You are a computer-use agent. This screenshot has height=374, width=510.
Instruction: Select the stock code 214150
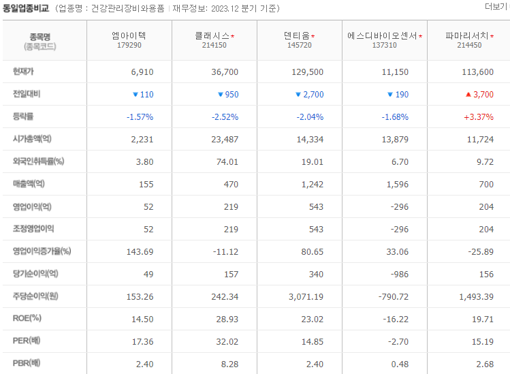[x=214, y=45]
